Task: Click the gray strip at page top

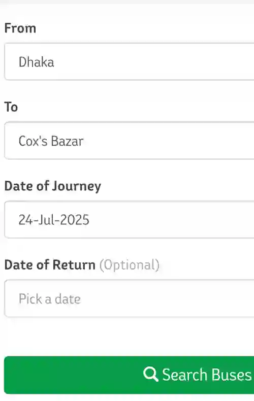Action: tap(127, 2)
